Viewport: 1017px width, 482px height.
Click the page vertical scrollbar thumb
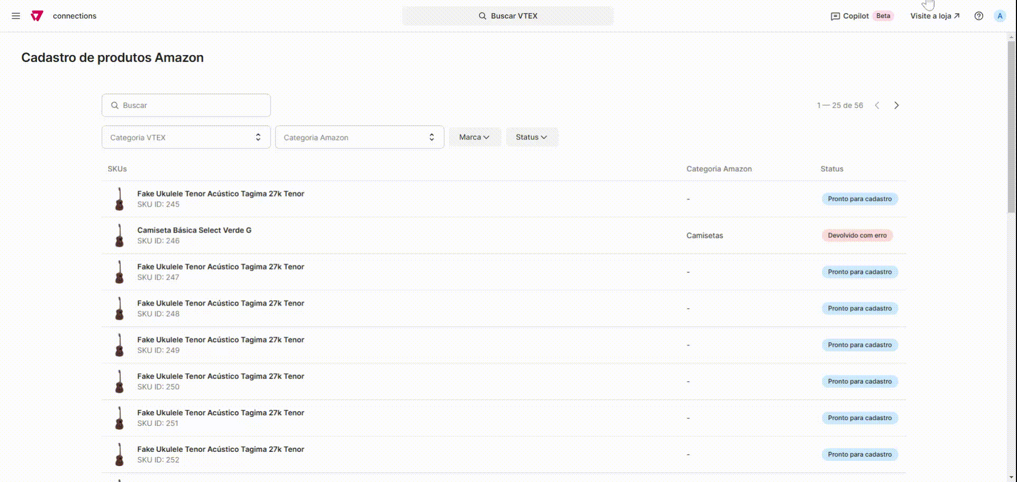point(1011,127)
